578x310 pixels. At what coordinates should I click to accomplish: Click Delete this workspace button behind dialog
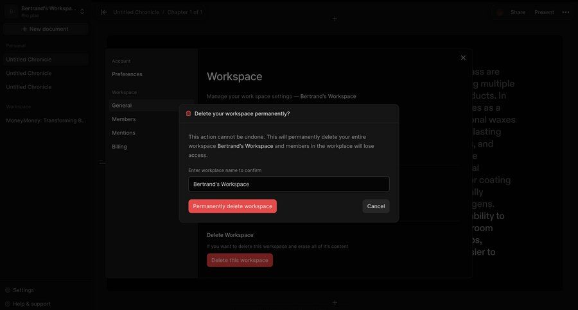tap(240, 260)
